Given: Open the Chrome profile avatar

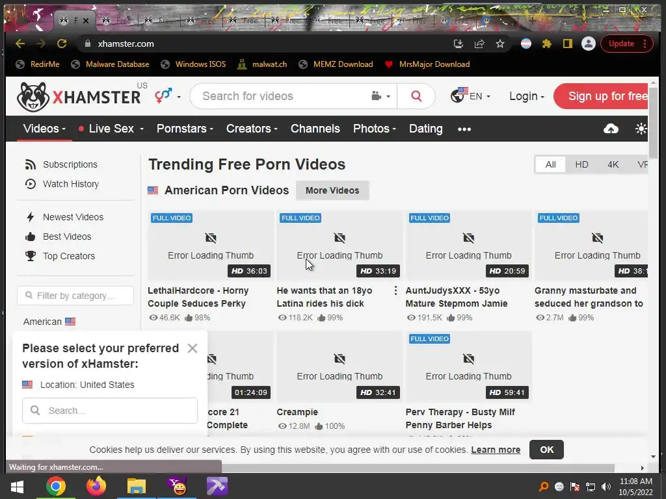Looking at the screenshot, I should [588, 44].
